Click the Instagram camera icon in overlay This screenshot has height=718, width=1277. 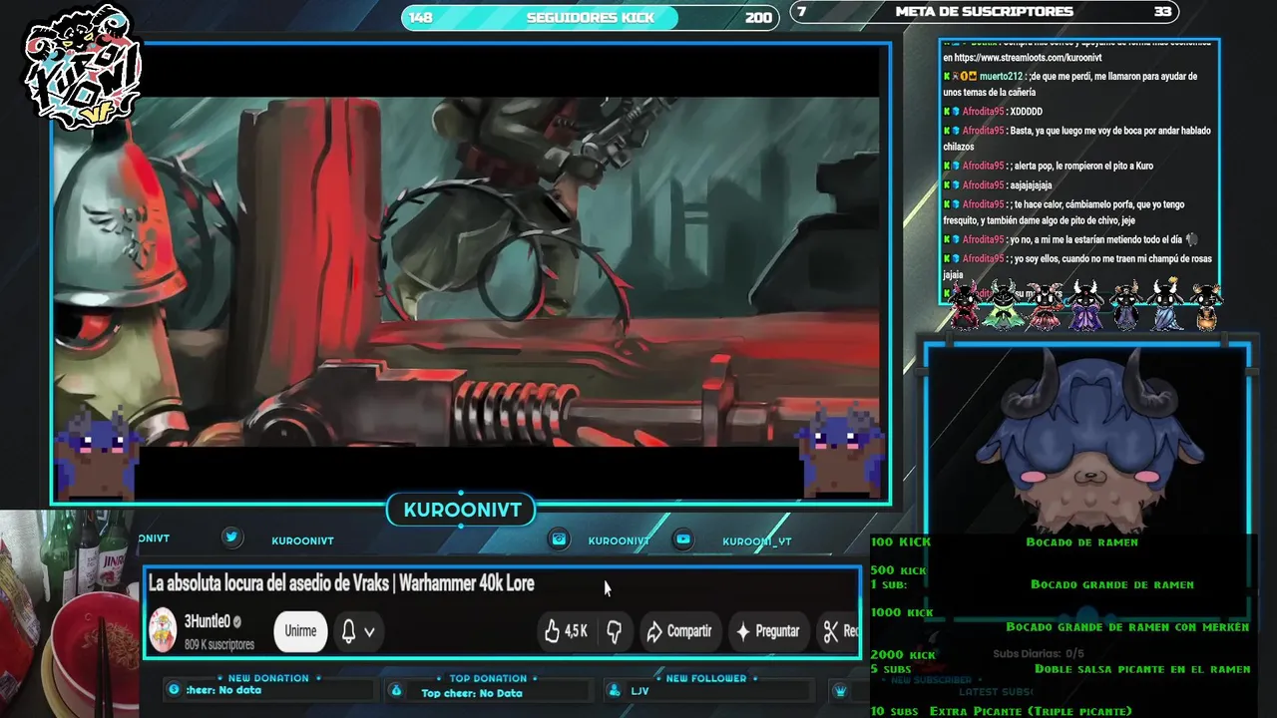560,538
